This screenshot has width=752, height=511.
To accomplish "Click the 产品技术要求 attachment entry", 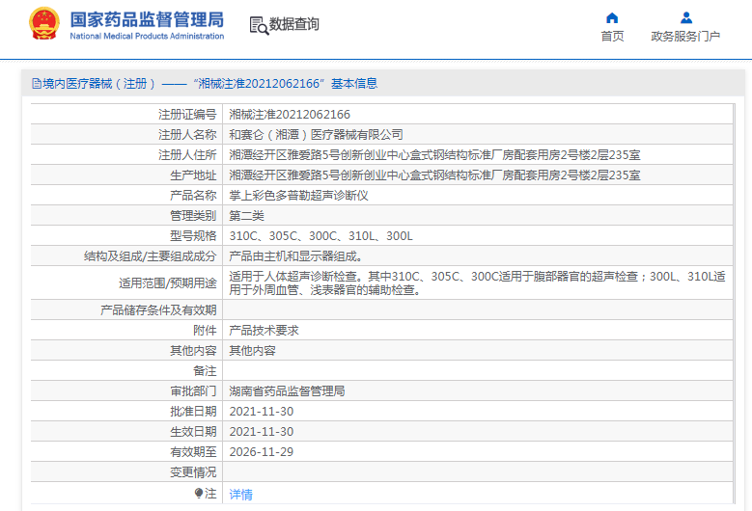I will coord(264,330).
